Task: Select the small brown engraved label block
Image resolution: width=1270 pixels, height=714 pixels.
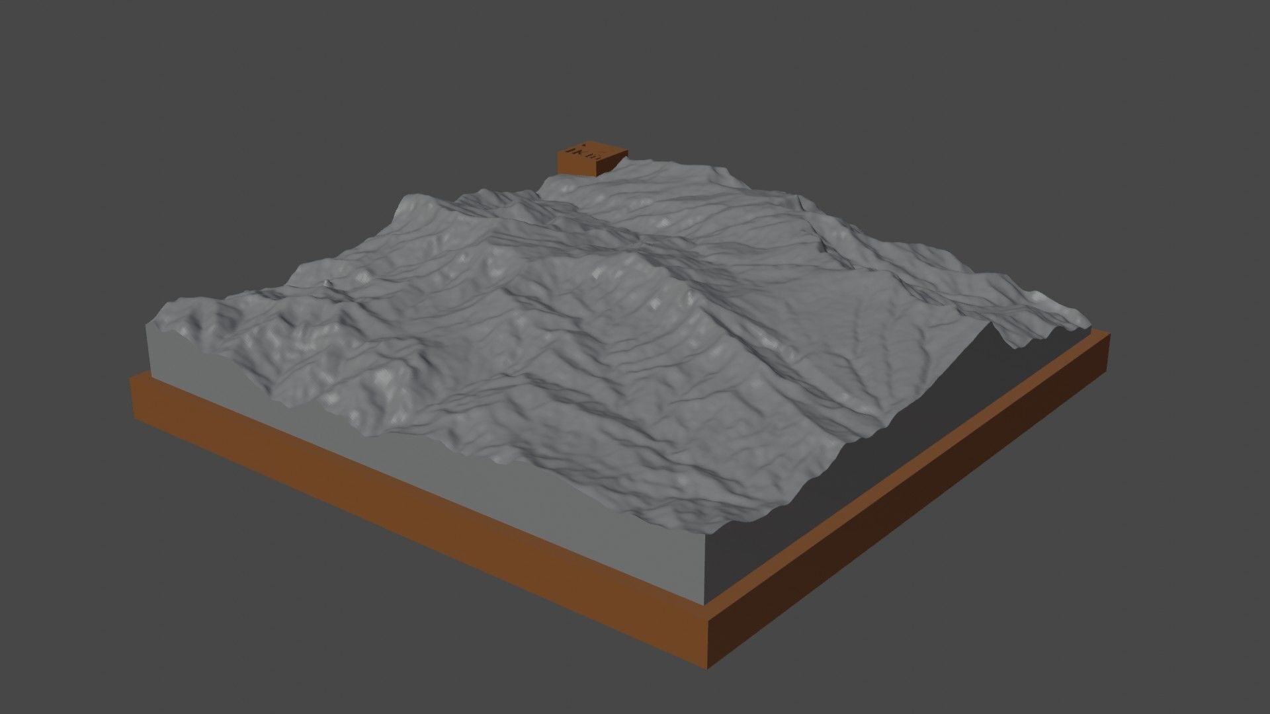Action: [x=591, y=160]
